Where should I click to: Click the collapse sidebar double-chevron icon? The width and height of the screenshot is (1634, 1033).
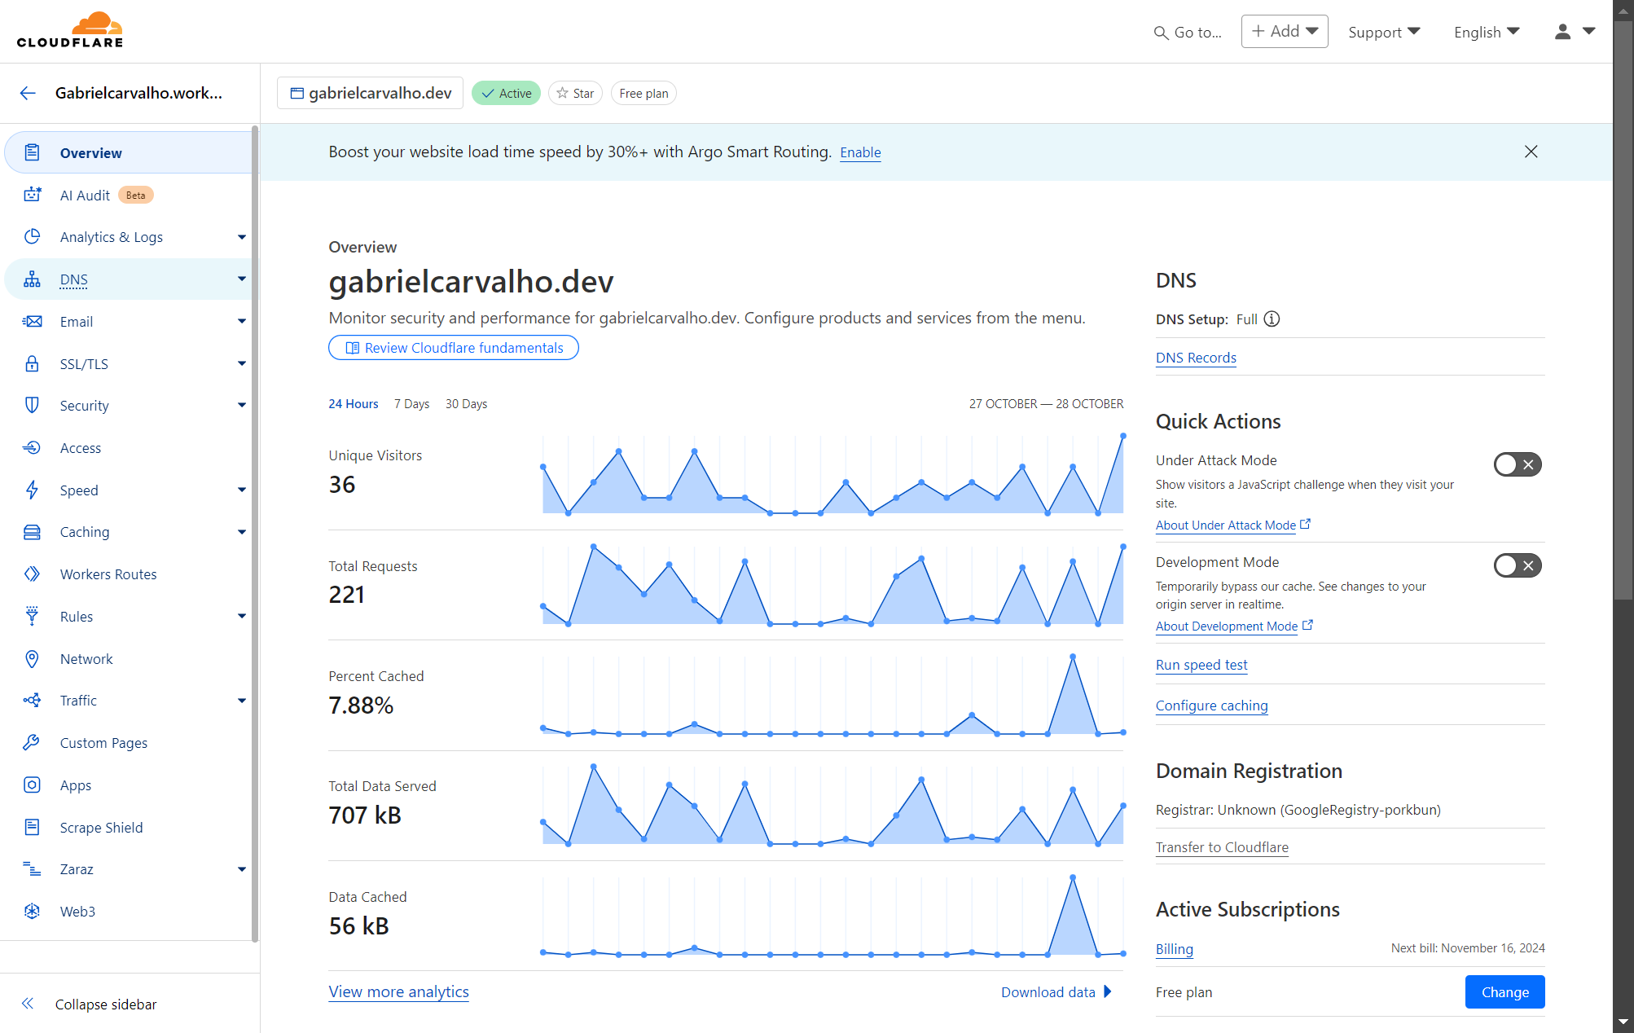click(x=28, y=1004)
